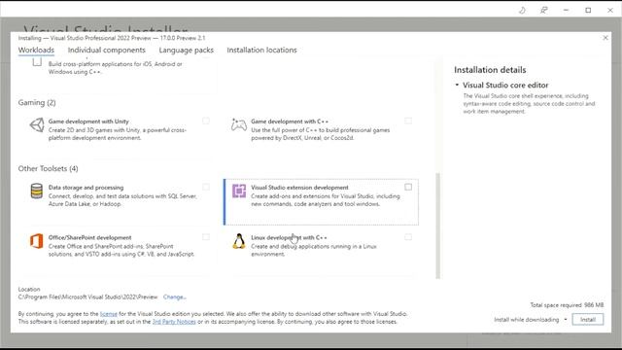Close the installing workloads dialog
This screenshot has width=622, height=350.
(x=605, y=38)
